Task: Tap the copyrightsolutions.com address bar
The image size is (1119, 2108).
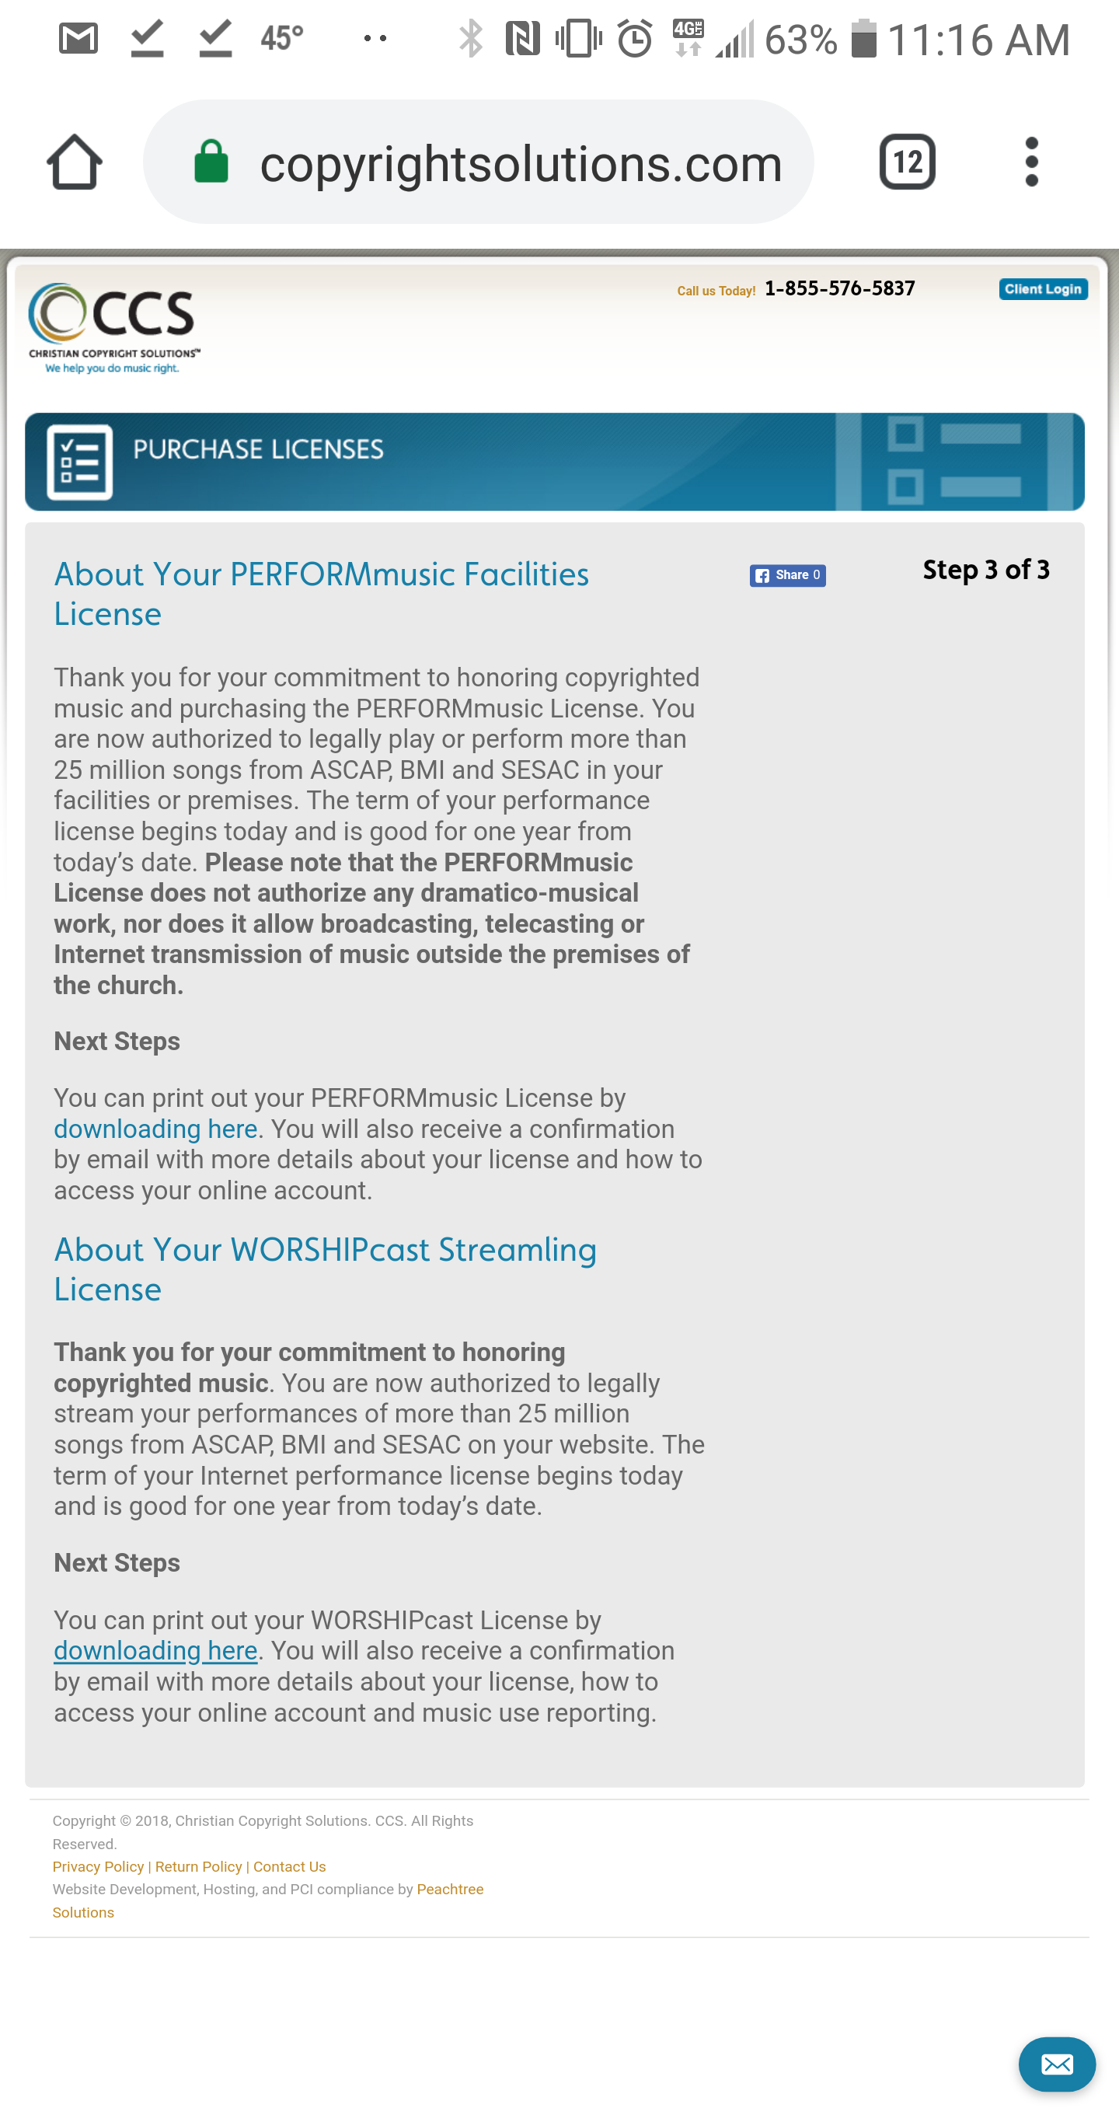Action: click(520, 163)
